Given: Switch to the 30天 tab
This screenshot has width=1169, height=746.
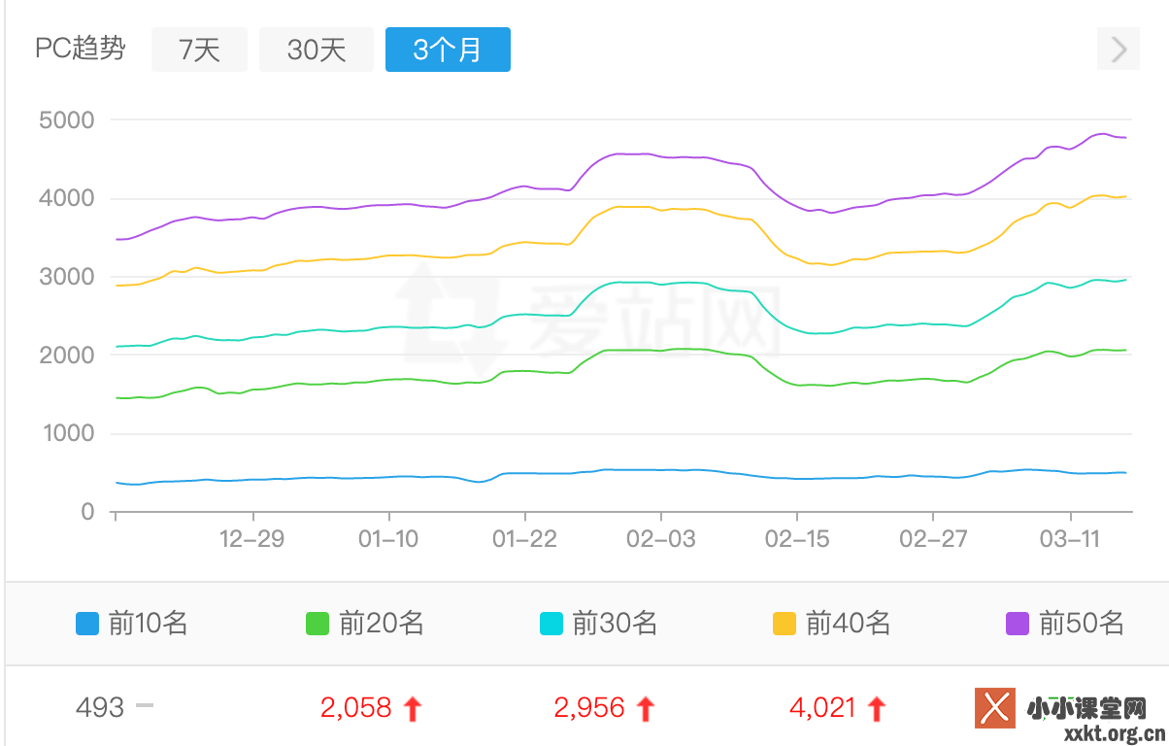Looking at the screenshot, I should coord(316,49).
